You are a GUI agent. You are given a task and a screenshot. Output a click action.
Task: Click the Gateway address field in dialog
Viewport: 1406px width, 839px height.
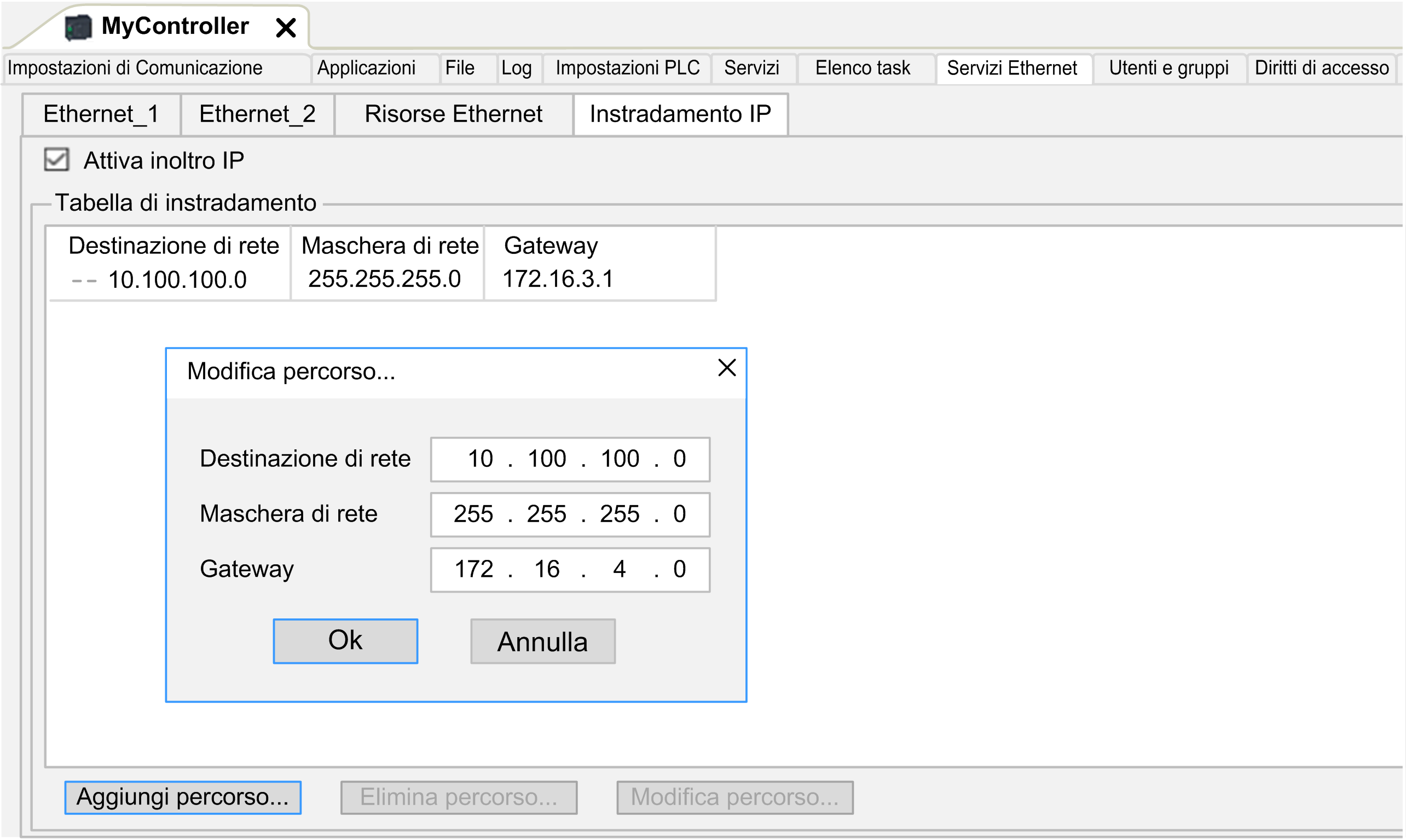(570, 569)
